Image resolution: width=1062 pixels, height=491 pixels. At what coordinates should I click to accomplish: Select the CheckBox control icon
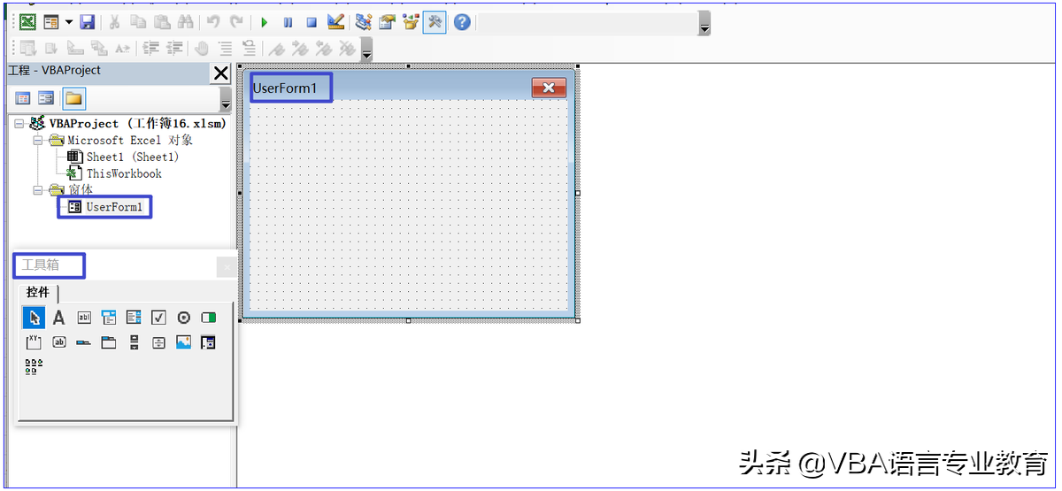pyautogui.click(x=158, y=318)
